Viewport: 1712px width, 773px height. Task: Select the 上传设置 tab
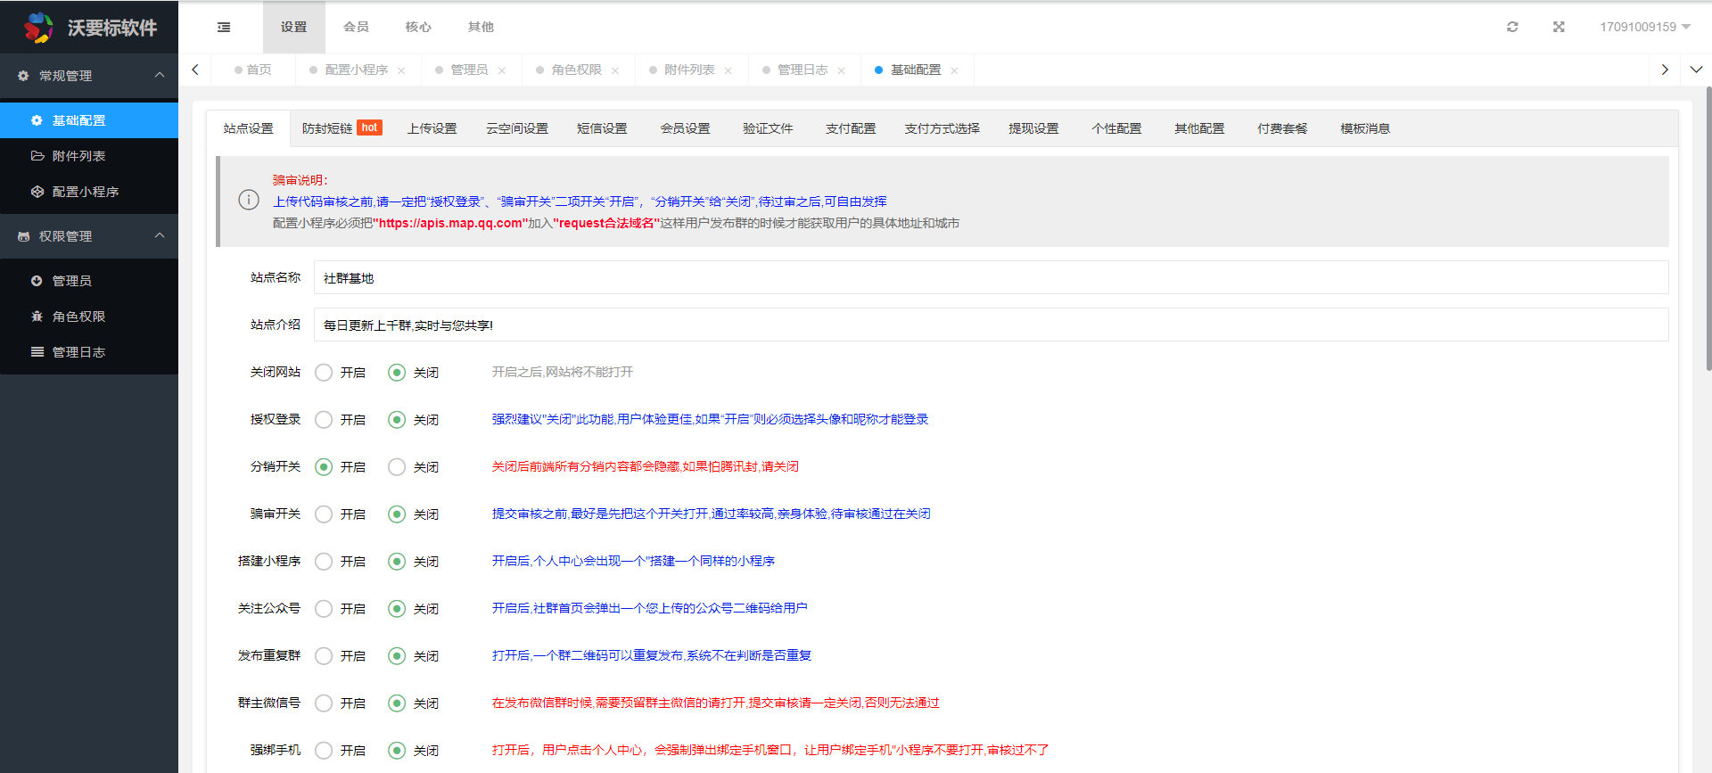click(432, 128)
